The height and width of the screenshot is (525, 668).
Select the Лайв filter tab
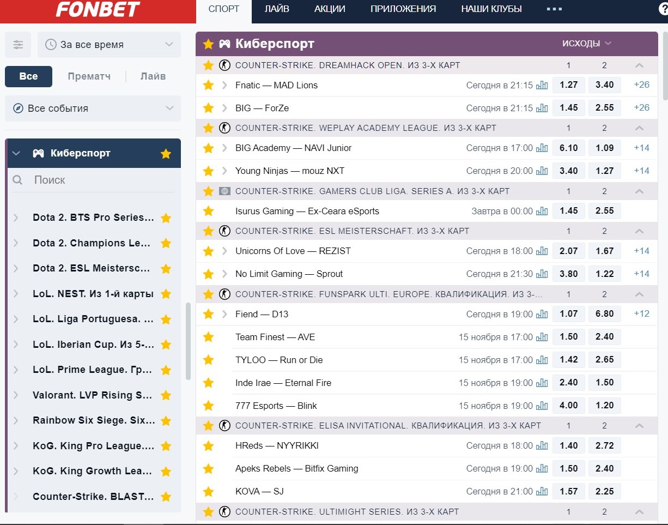click(x=153, y=76)
